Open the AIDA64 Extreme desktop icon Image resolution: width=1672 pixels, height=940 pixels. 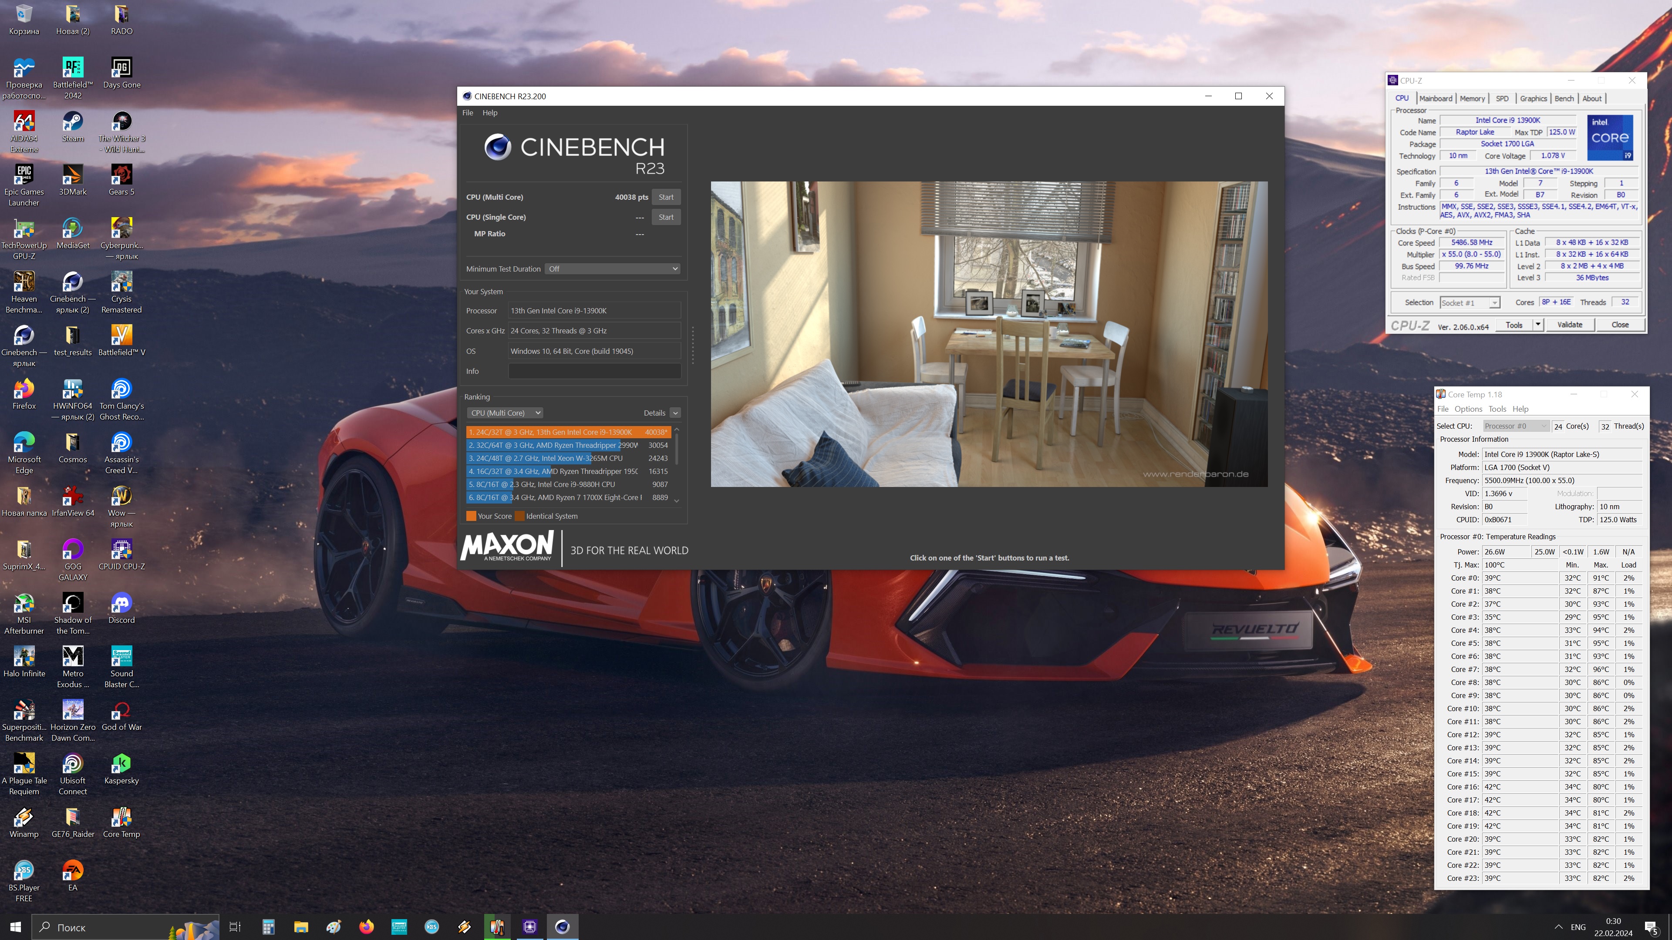(x=24, y=122)
